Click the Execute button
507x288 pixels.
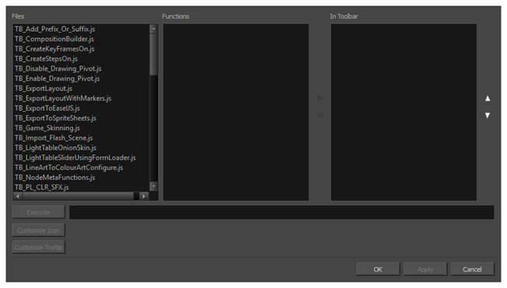click(38, 212)
